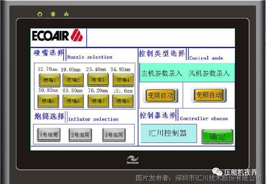This screenshot has width=266, height=184.
Task: Open 主机参数录入 parameter entry
Action: [x=161, y=73]
